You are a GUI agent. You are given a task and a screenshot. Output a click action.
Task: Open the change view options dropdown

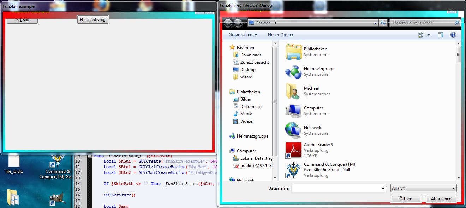[x=429, y=35]
